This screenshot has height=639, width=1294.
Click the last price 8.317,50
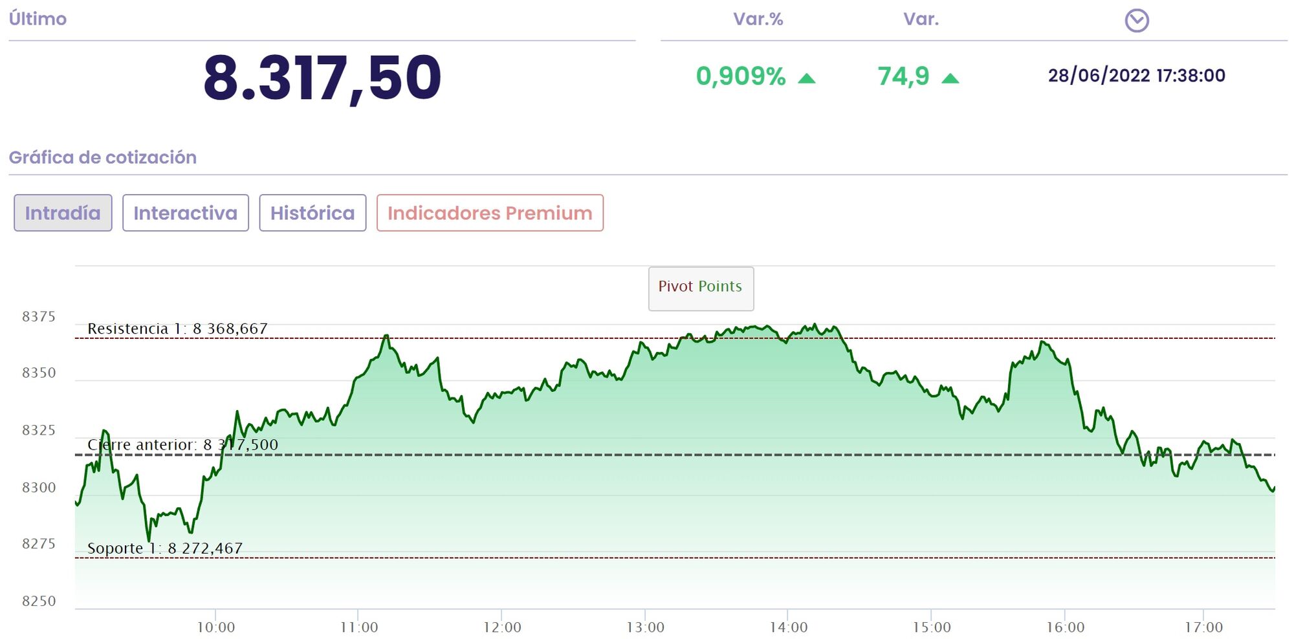(322, 79)
